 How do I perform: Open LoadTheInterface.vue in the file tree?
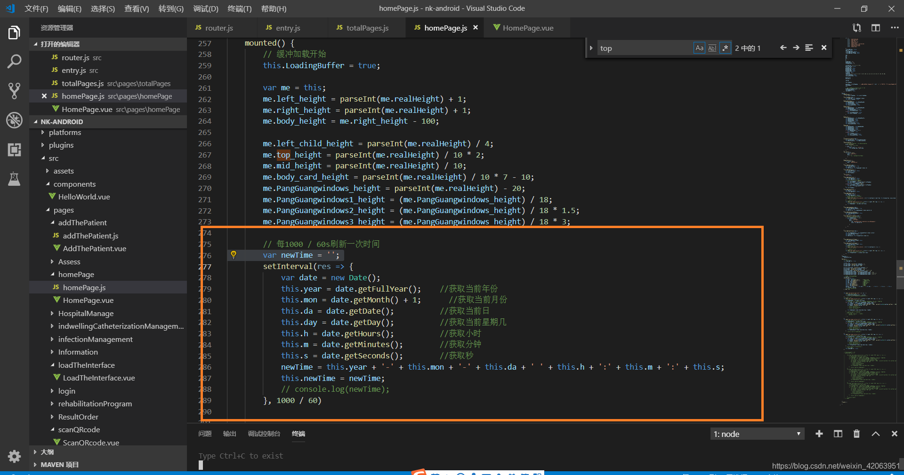pyautogui.click(x=99, y=378)
